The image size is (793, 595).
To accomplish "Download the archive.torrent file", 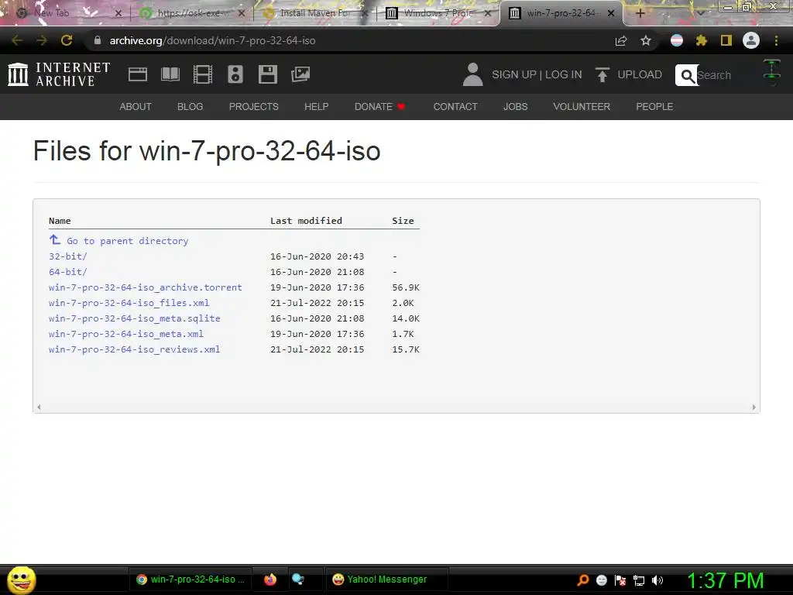I will 145,287.
